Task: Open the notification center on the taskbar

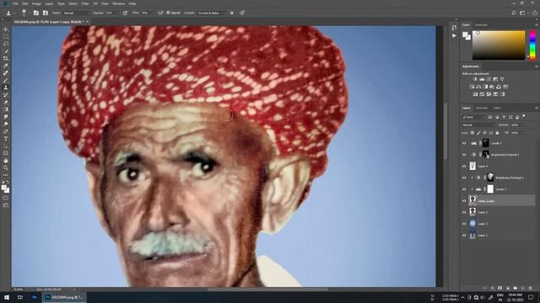Action: tap(531, 297)
